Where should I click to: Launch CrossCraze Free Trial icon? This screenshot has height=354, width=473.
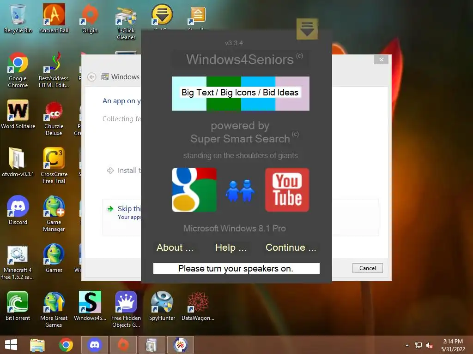(x=54, y=165)
